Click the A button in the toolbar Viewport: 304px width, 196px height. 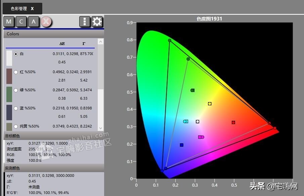pos(34,22)
